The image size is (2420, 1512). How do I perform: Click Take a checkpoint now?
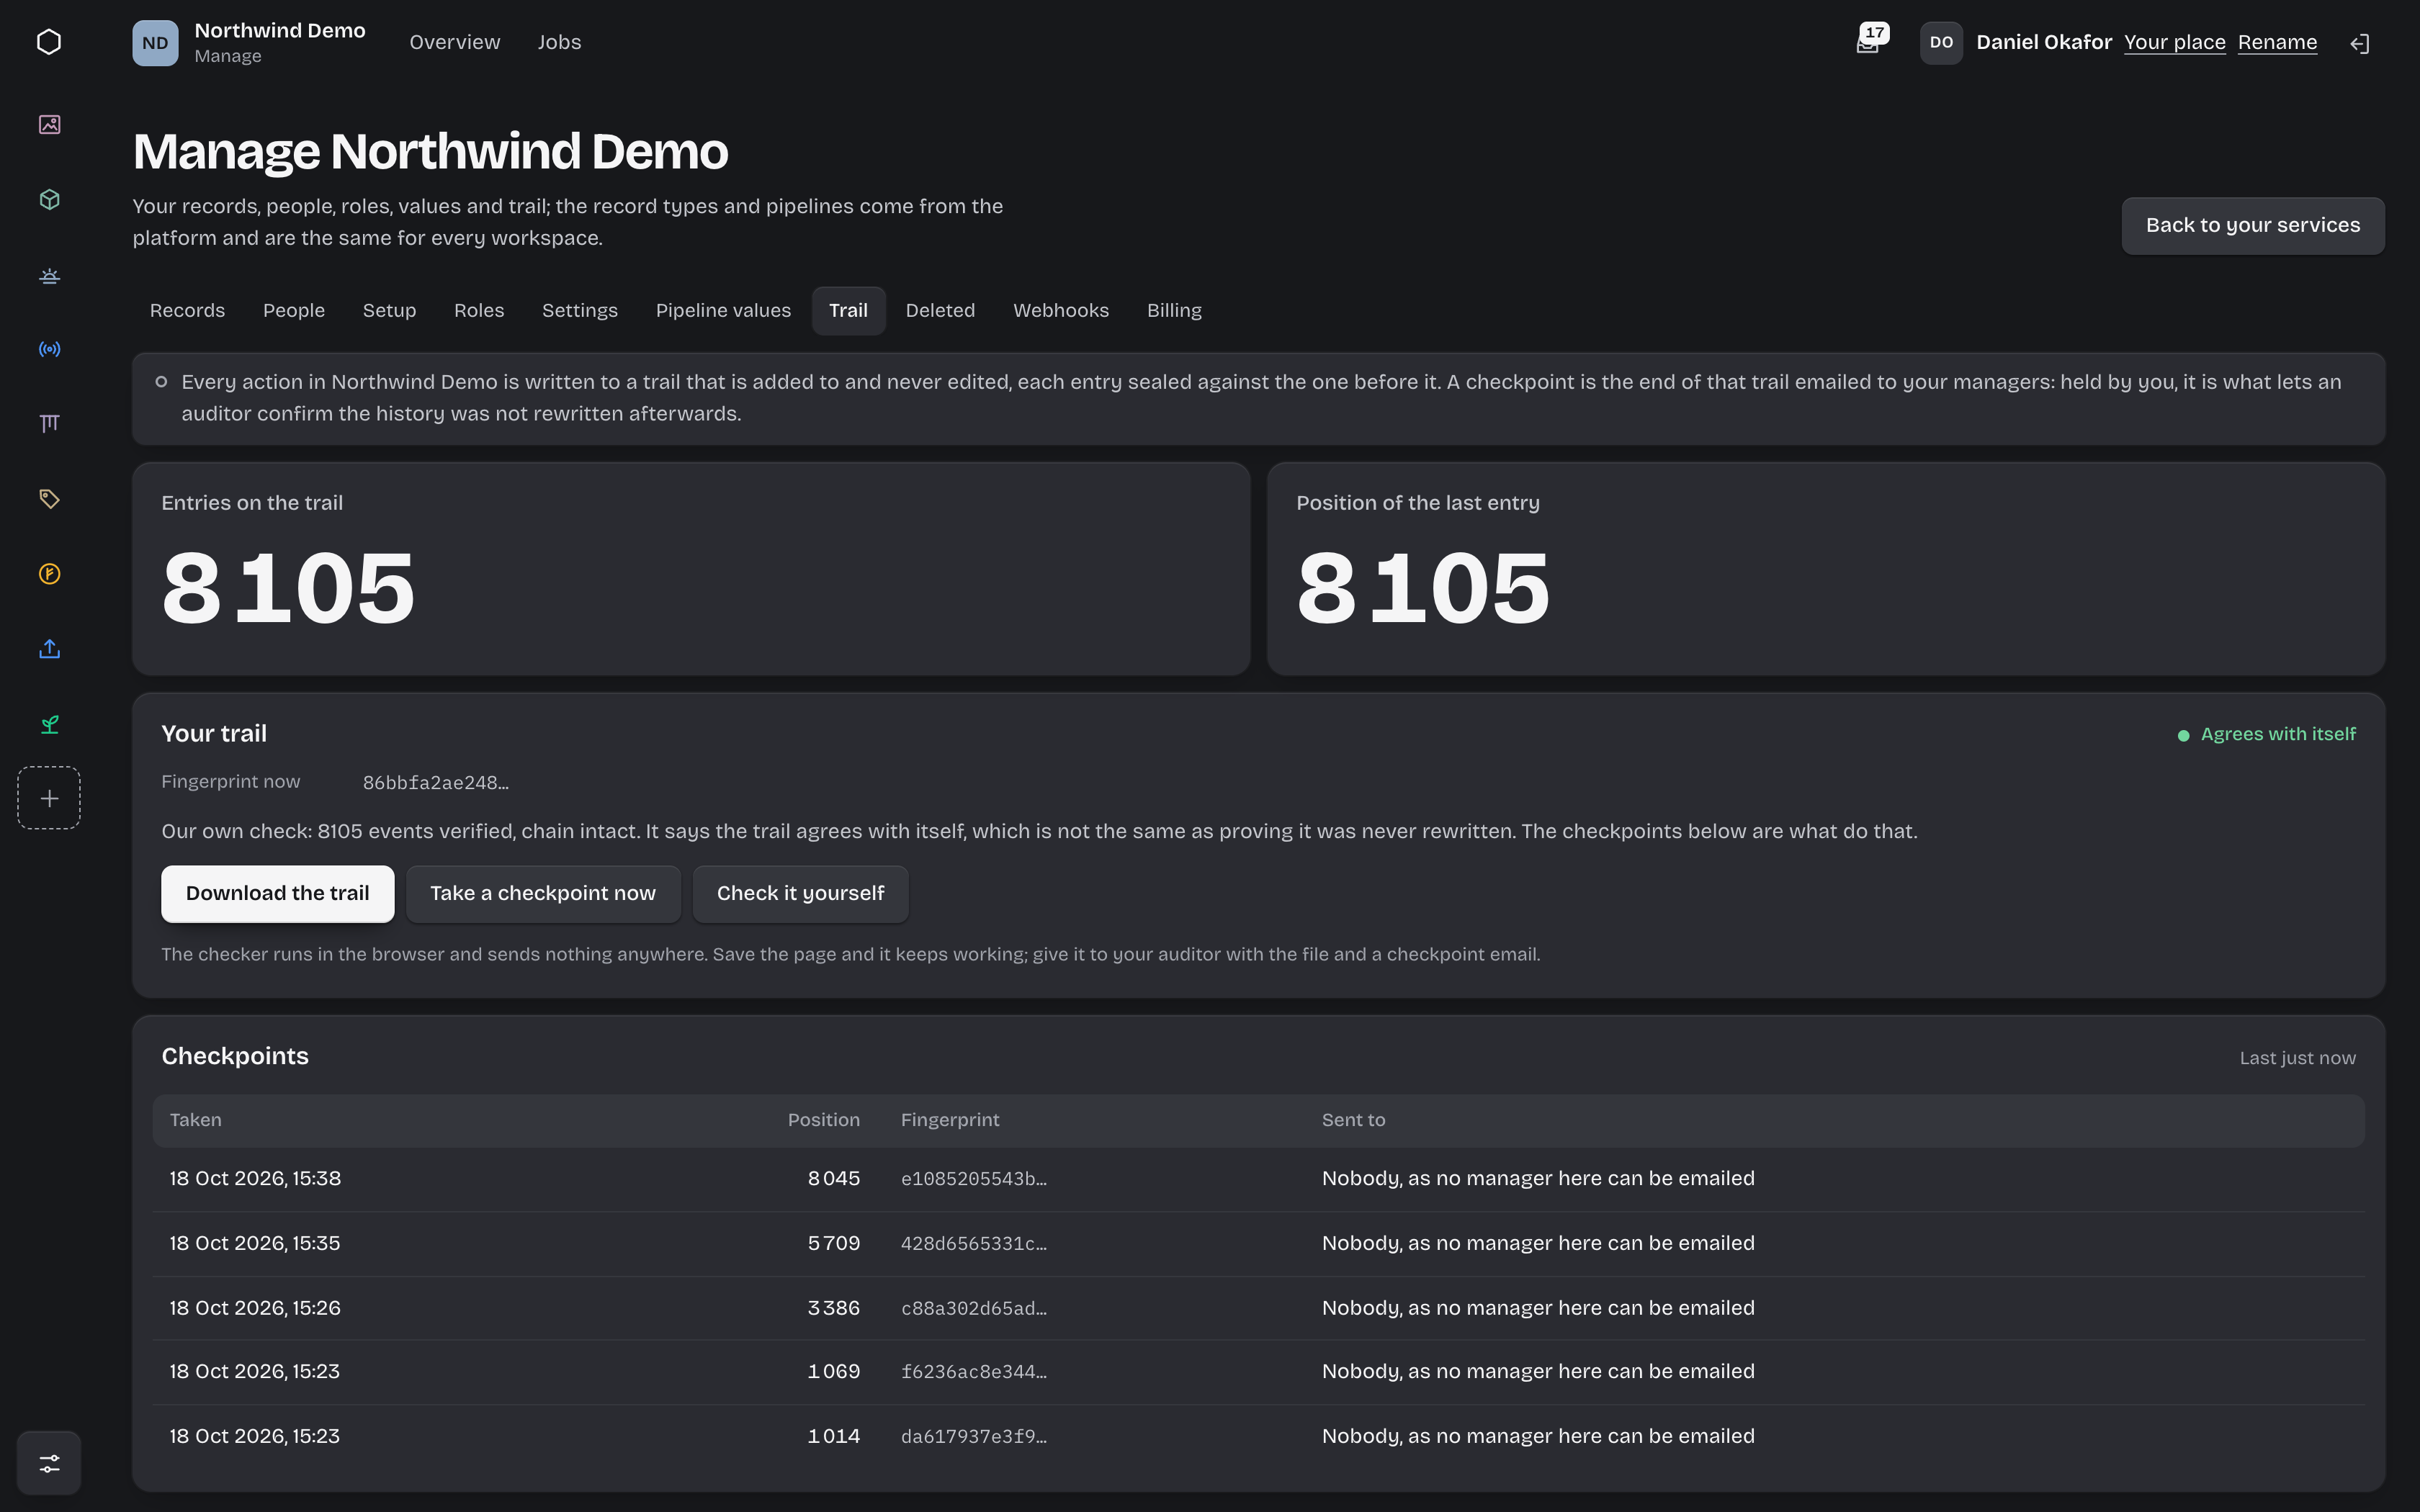[543, 894]
